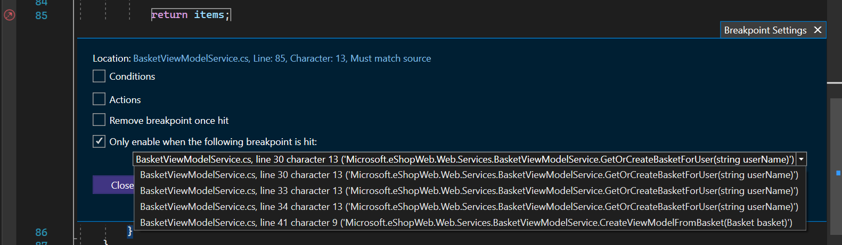Image resolution: width=842 pixels, height=245 pixels.
Task: Click the breakpoint glyph on line 85
Action: 9,15
